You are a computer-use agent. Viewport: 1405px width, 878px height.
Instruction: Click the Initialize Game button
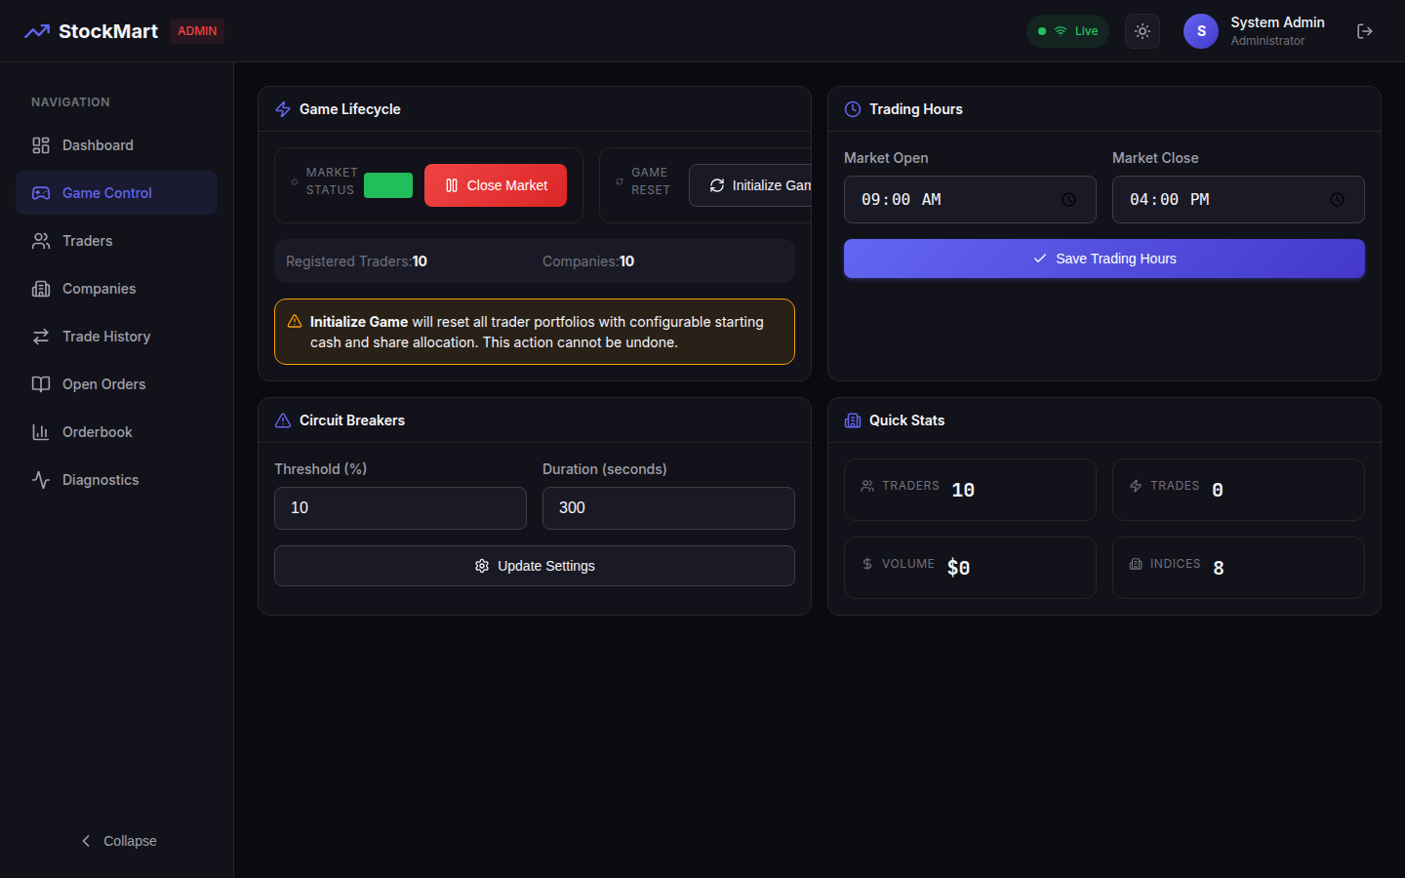coord(751,185)
